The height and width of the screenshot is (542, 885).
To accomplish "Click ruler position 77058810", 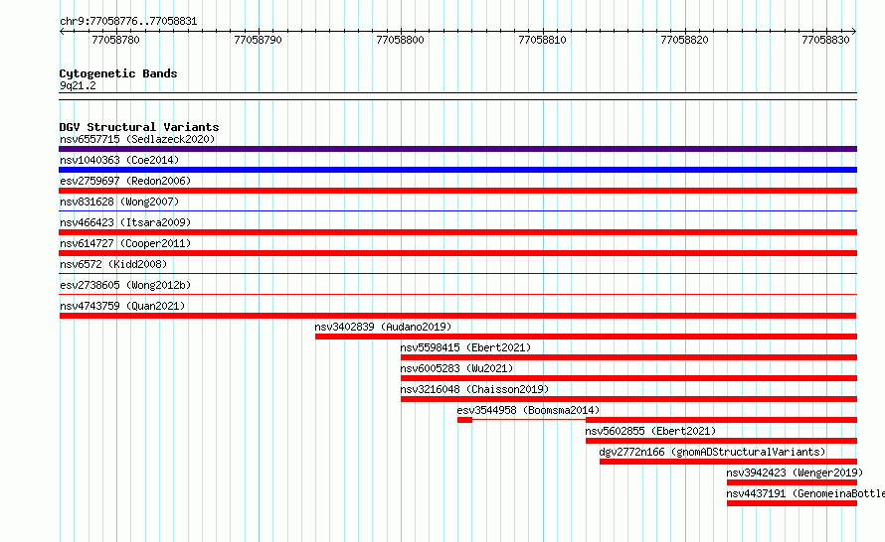I will (x=542, y=40).
